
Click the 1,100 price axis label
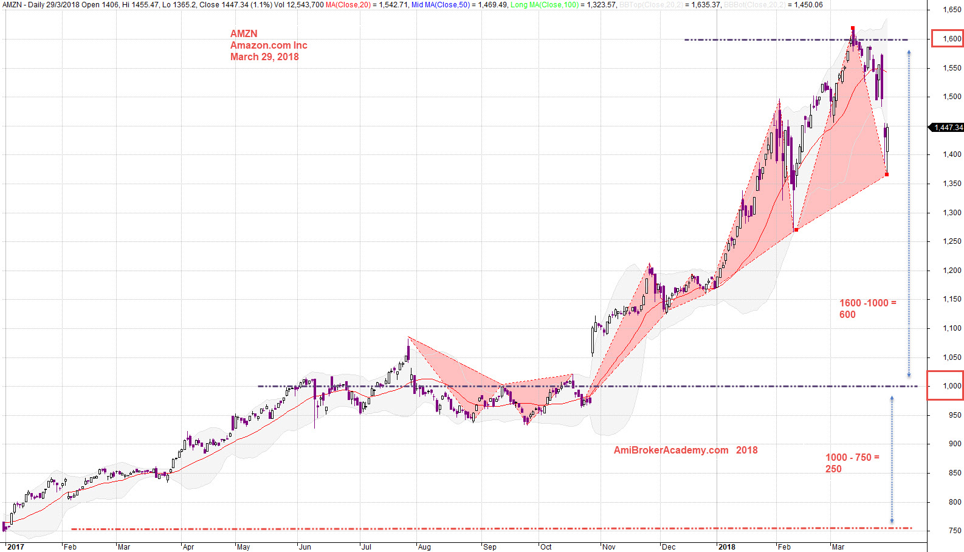click(x=952, y=328)
